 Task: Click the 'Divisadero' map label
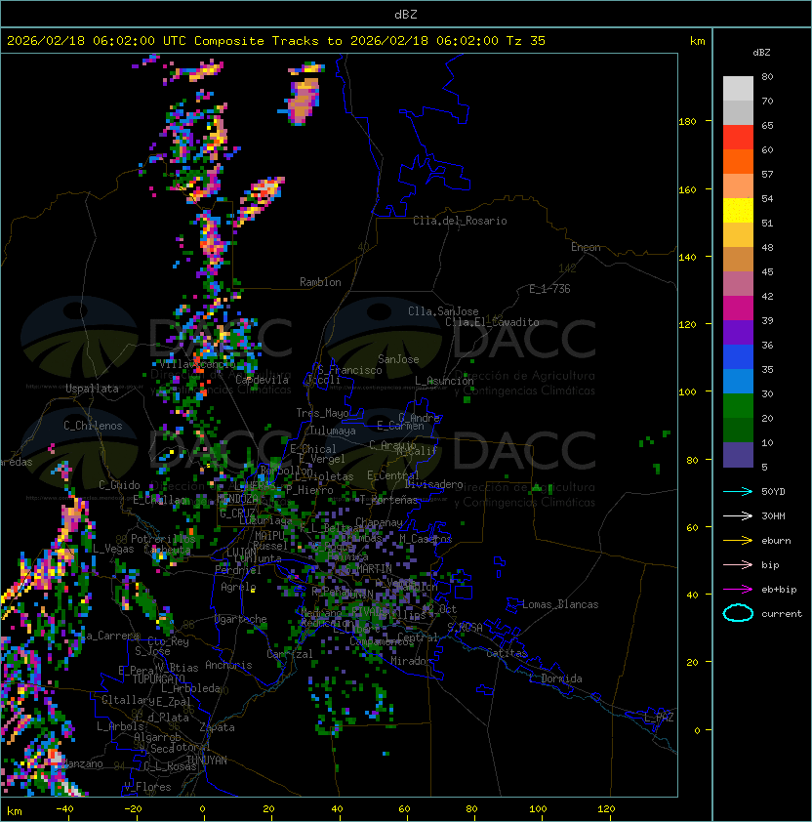433,484
